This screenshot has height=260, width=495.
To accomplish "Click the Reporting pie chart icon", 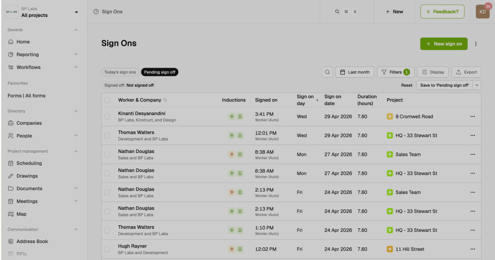I will coord(11,54).
